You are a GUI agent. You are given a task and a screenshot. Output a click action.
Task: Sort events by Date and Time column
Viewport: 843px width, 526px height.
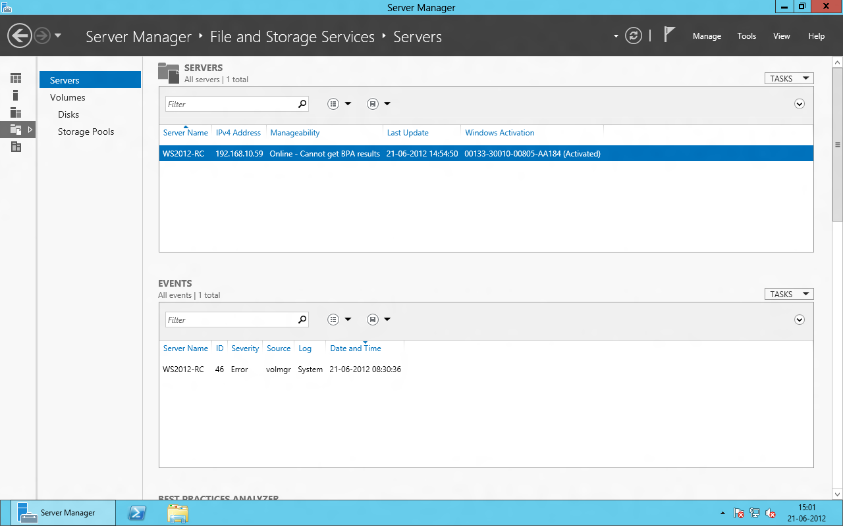click(x=356, y=348)
